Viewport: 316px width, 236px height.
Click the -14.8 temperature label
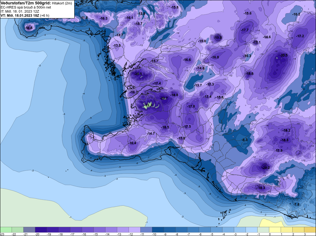[201, 68]
